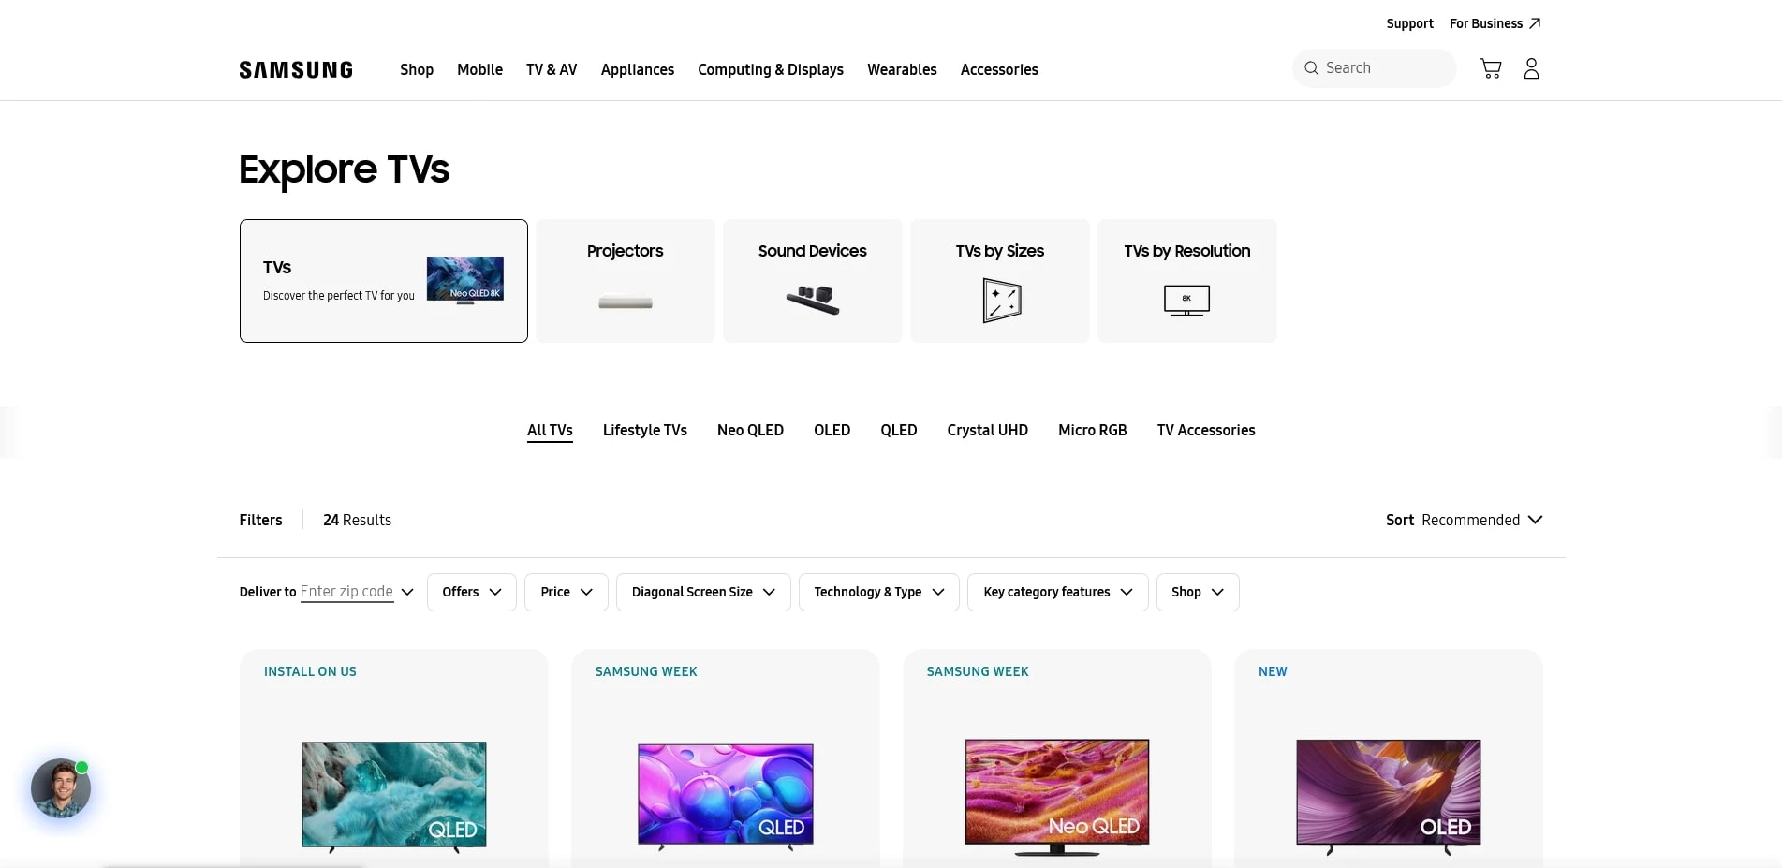Open the TV & AV menu
Image resolution: width=1782 pixels, height=868 pixels.
[552, 69]
